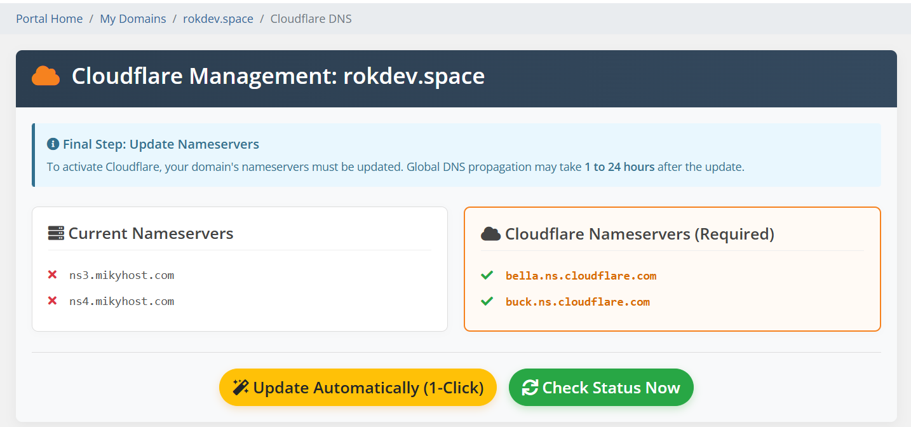Image resolution: width=911 pixels, height=427 pixels.
Task: Click the refresh icon inside Check Status Now
Action: 530,386
